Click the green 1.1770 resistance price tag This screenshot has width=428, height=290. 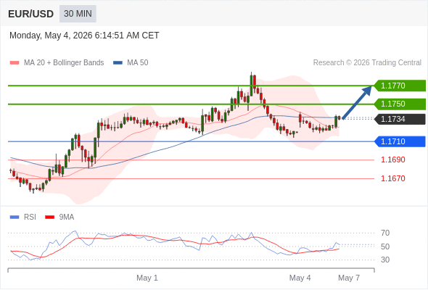coord(400,86)
